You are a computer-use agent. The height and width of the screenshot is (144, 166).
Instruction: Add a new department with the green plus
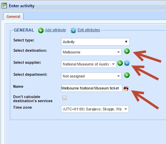[127, 75]
